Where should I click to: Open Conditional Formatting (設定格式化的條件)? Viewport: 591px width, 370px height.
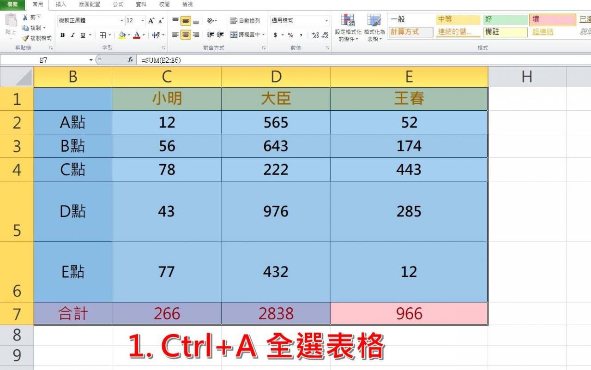(348, 28)
